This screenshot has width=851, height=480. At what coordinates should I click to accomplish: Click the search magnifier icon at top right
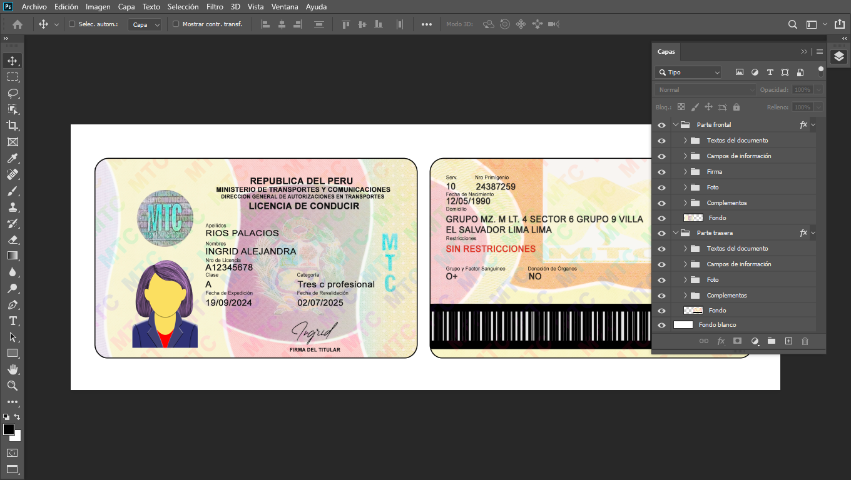[x=793, y=24]
